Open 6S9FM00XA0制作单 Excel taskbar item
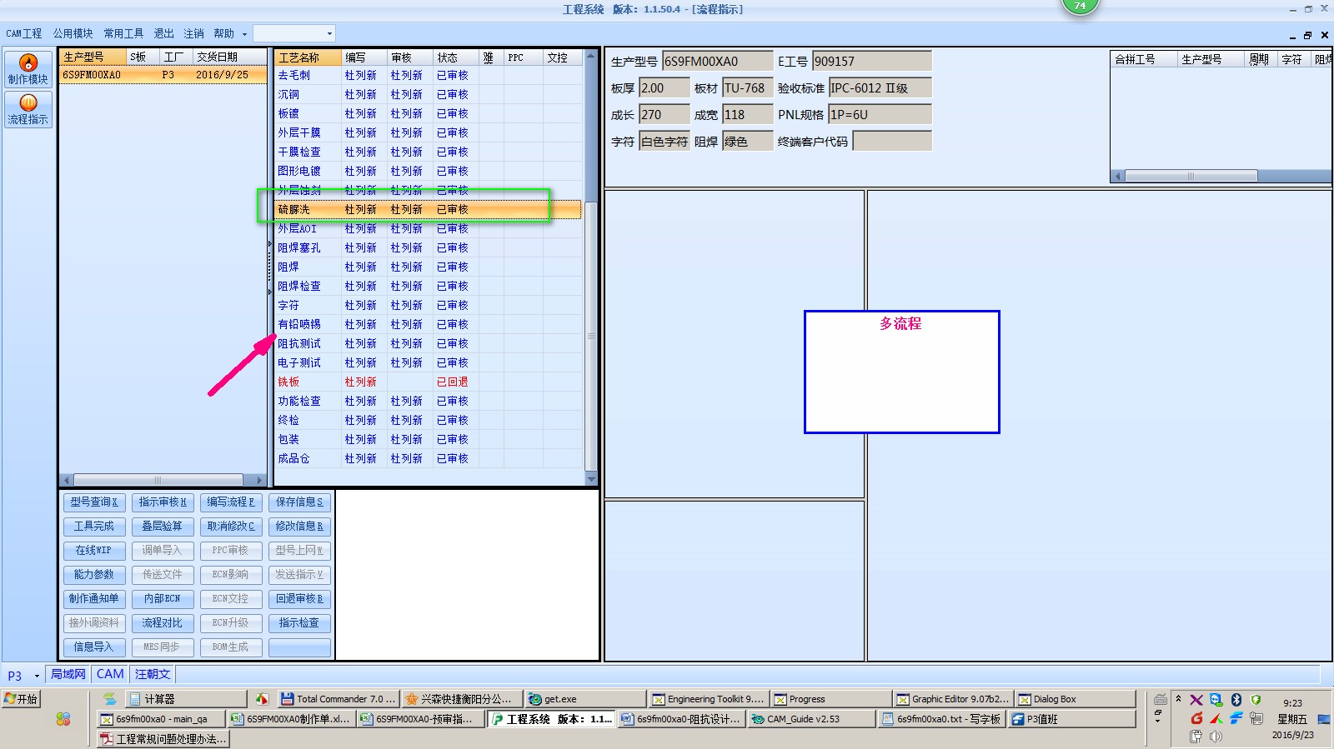Screen dimensions: 1334x749 292,719
